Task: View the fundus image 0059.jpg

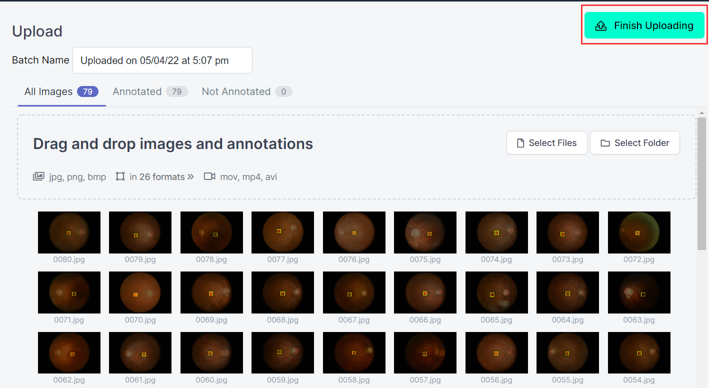Action: pos(282,353)
